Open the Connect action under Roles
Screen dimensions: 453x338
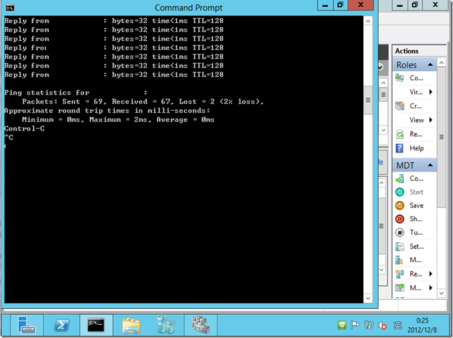(415, 78)
